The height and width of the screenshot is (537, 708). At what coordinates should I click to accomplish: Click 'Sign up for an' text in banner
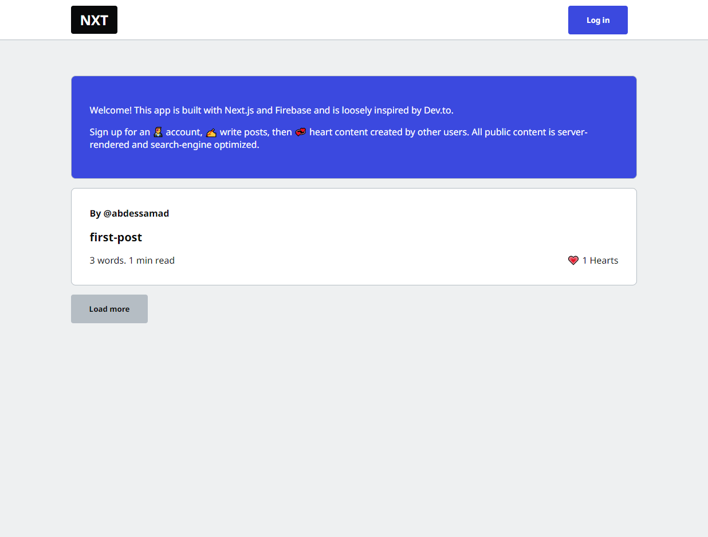(120, 132)
